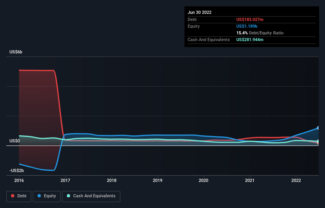Click the US$1.189b equity value
This screenshot has width=325, height=208.
click(x=247, y=26)
